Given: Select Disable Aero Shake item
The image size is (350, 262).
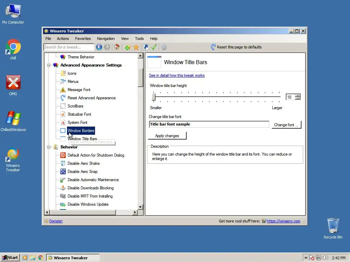Looking at the screenshot, I should (83, 163).
